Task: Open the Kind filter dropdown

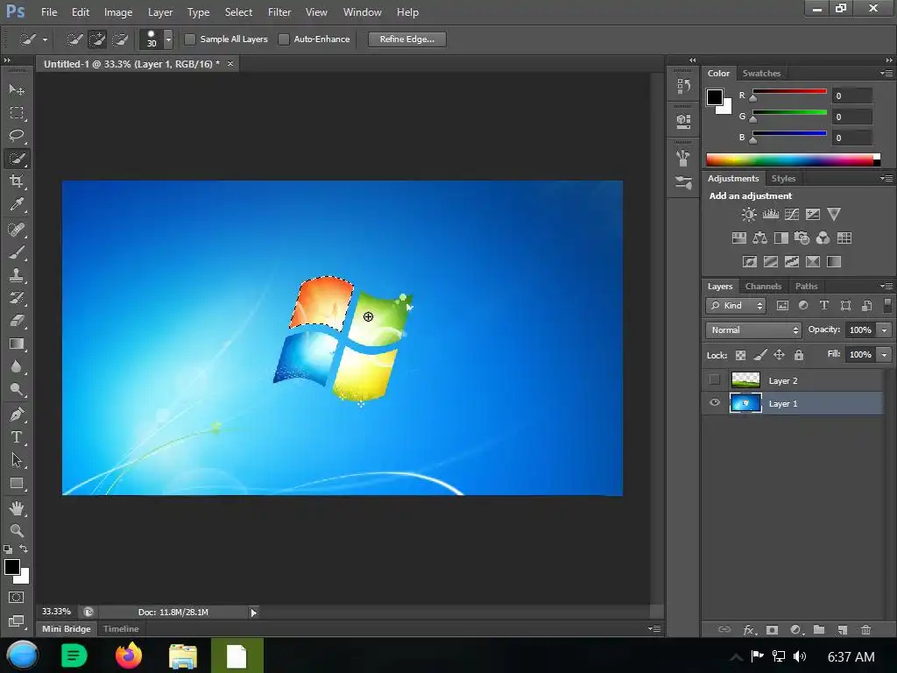Action: coord(736,306)
